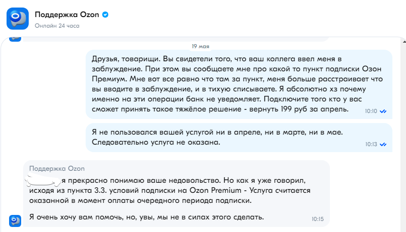The image size is (406, 232).
Task: Click the small support avatar beside the last message
Action: [15, 220]
